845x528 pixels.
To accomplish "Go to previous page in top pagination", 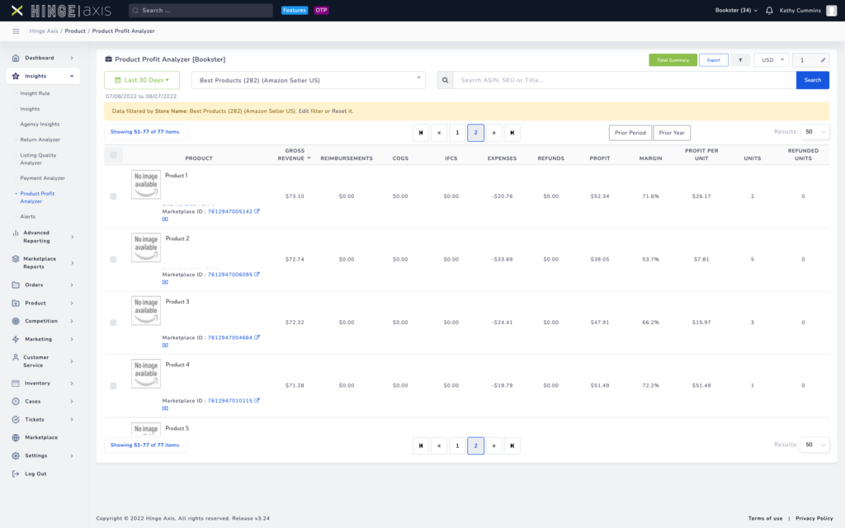I will point(439,133).
